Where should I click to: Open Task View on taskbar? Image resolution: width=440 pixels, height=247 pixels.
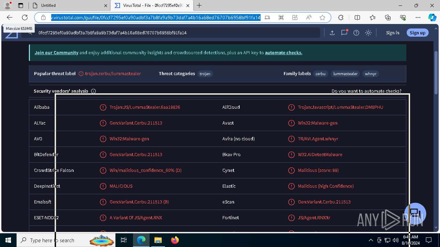(x=124, y=240)
